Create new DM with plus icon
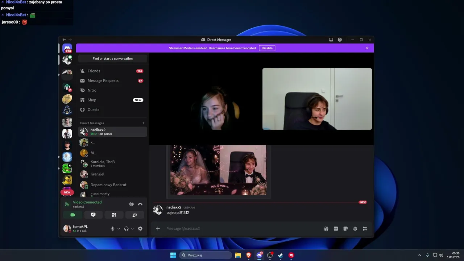The image size is (464, 261). pyautogui.click(x=143, y=123)
